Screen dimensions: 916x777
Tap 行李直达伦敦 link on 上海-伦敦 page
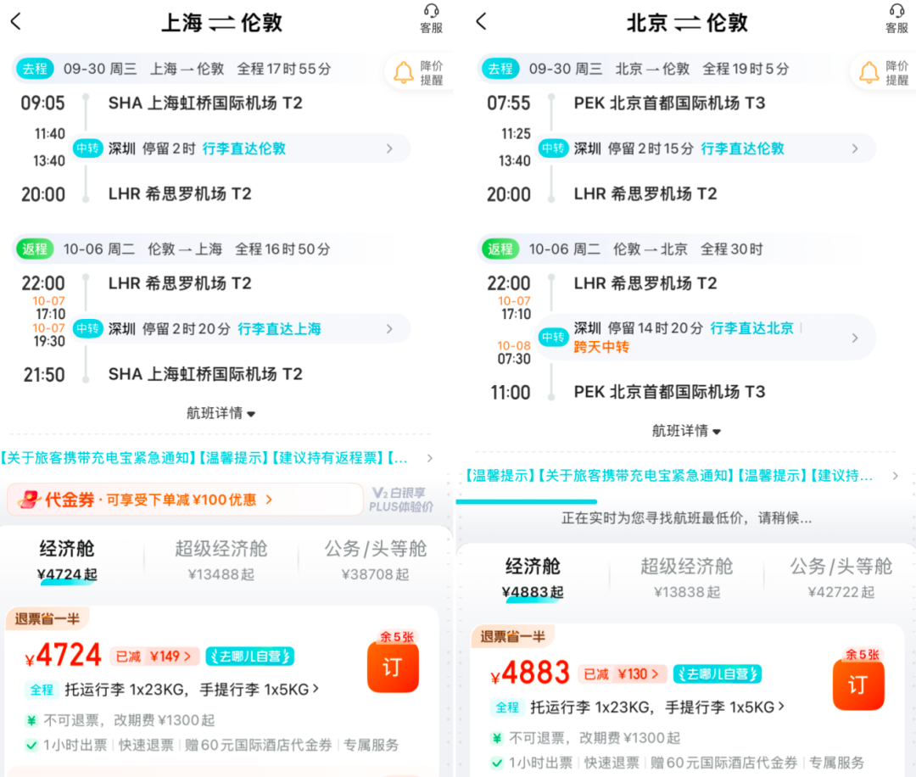pos(244,148)
